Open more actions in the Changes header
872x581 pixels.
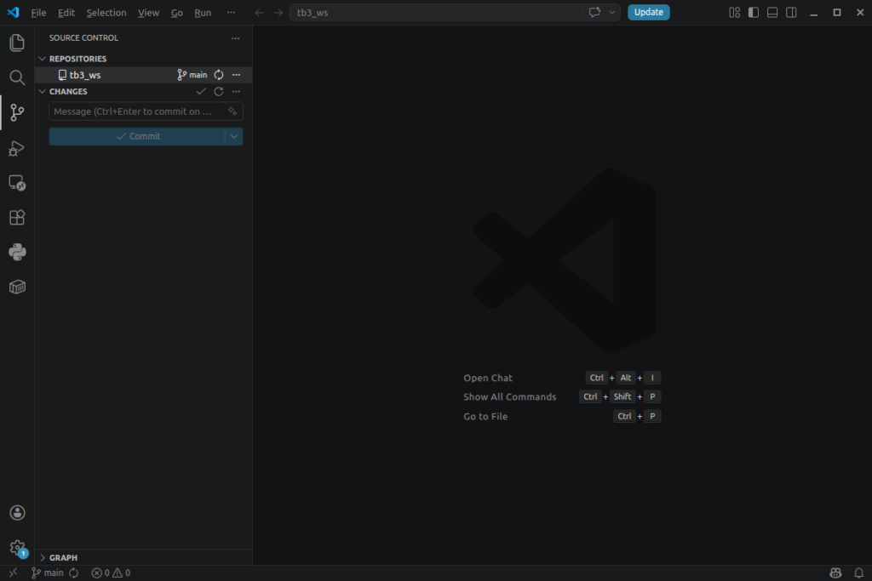click(237, 91)
